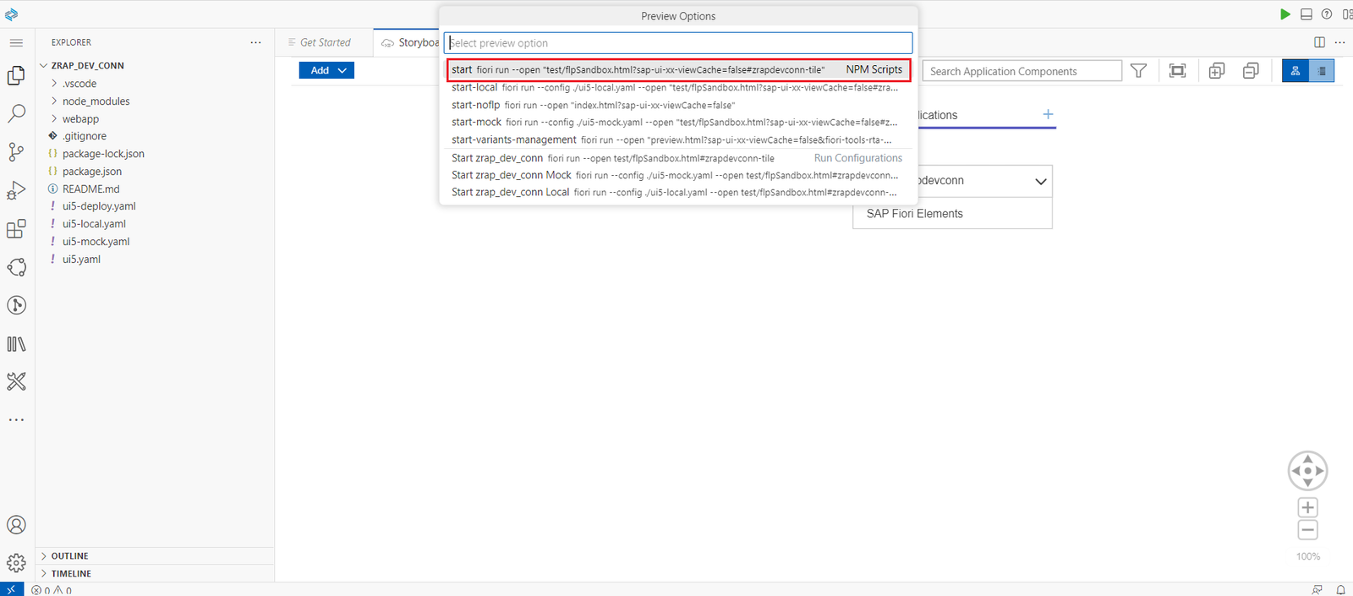This screenshot has height=596, width=1353.
Task: Select the start-noflp preview option
Action: (x=678, y=105)
